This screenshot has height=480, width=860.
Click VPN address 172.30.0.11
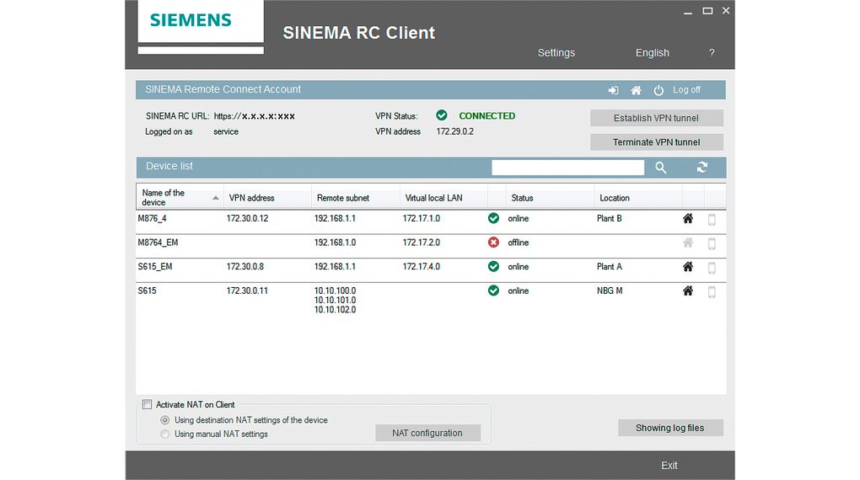[247, 291]
